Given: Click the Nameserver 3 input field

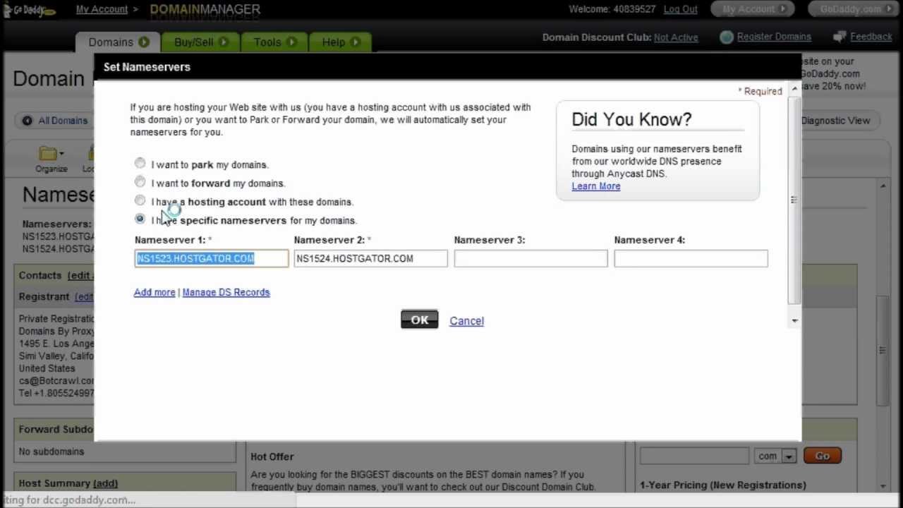Looking at the screenshot, I should point(531,258).
